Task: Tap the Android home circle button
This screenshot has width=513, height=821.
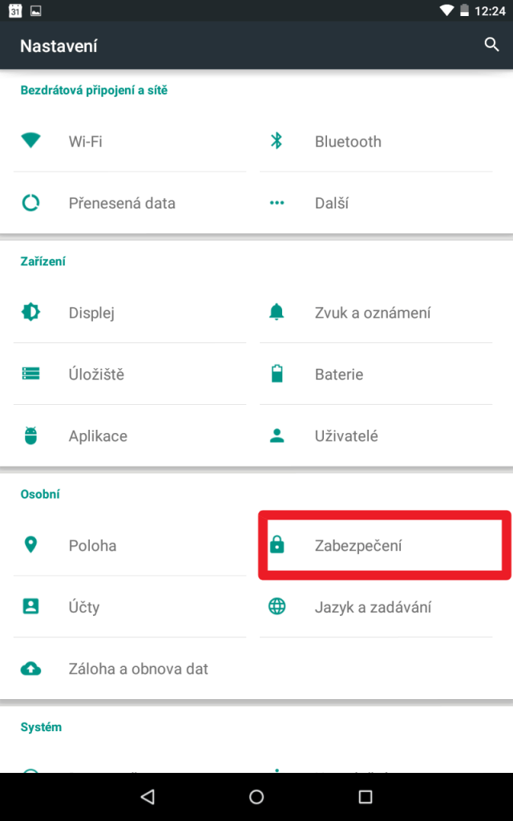Action: click(256, 797)
